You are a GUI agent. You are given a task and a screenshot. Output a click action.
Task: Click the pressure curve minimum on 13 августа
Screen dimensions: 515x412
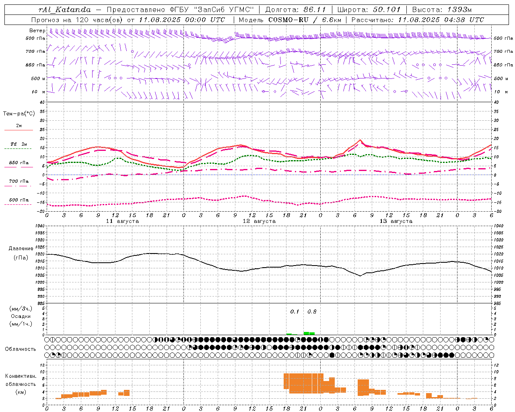tap(360, 276)
